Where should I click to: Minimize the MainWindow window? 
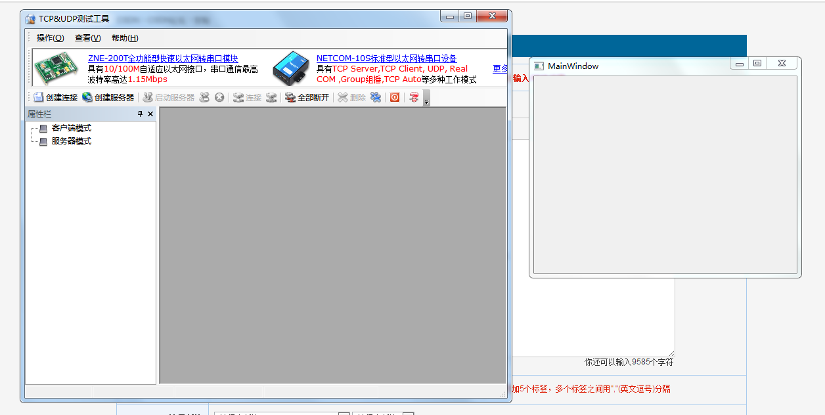[x=739, y=63]
